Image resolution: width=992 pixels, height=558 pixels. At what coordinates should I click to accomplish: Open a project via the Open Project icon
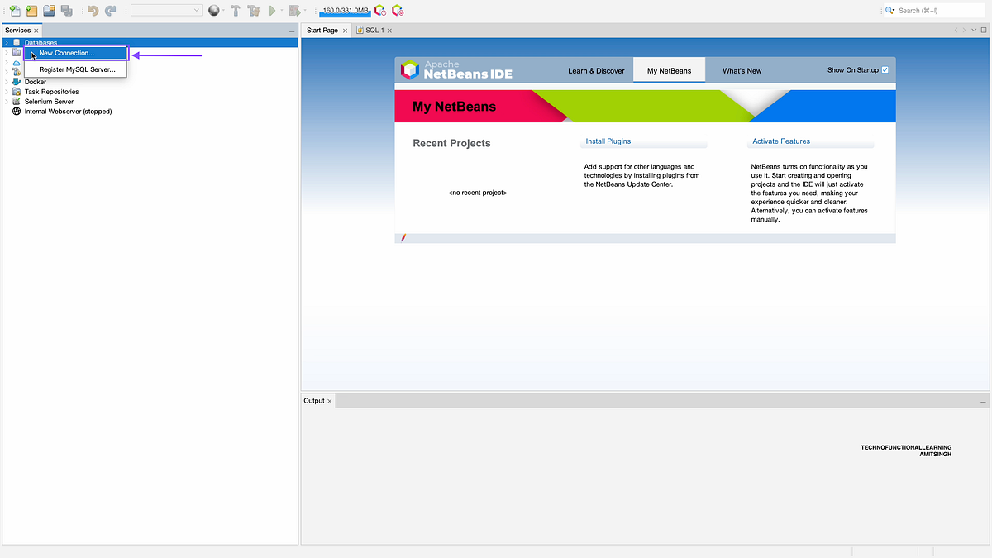pyautogui.click(x=49, y=10)
